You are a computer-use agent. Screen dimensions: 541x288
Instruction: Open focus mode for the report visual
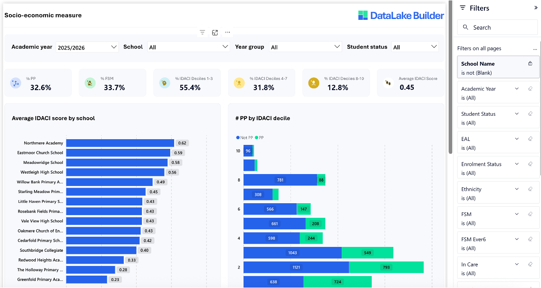[215, 32]
